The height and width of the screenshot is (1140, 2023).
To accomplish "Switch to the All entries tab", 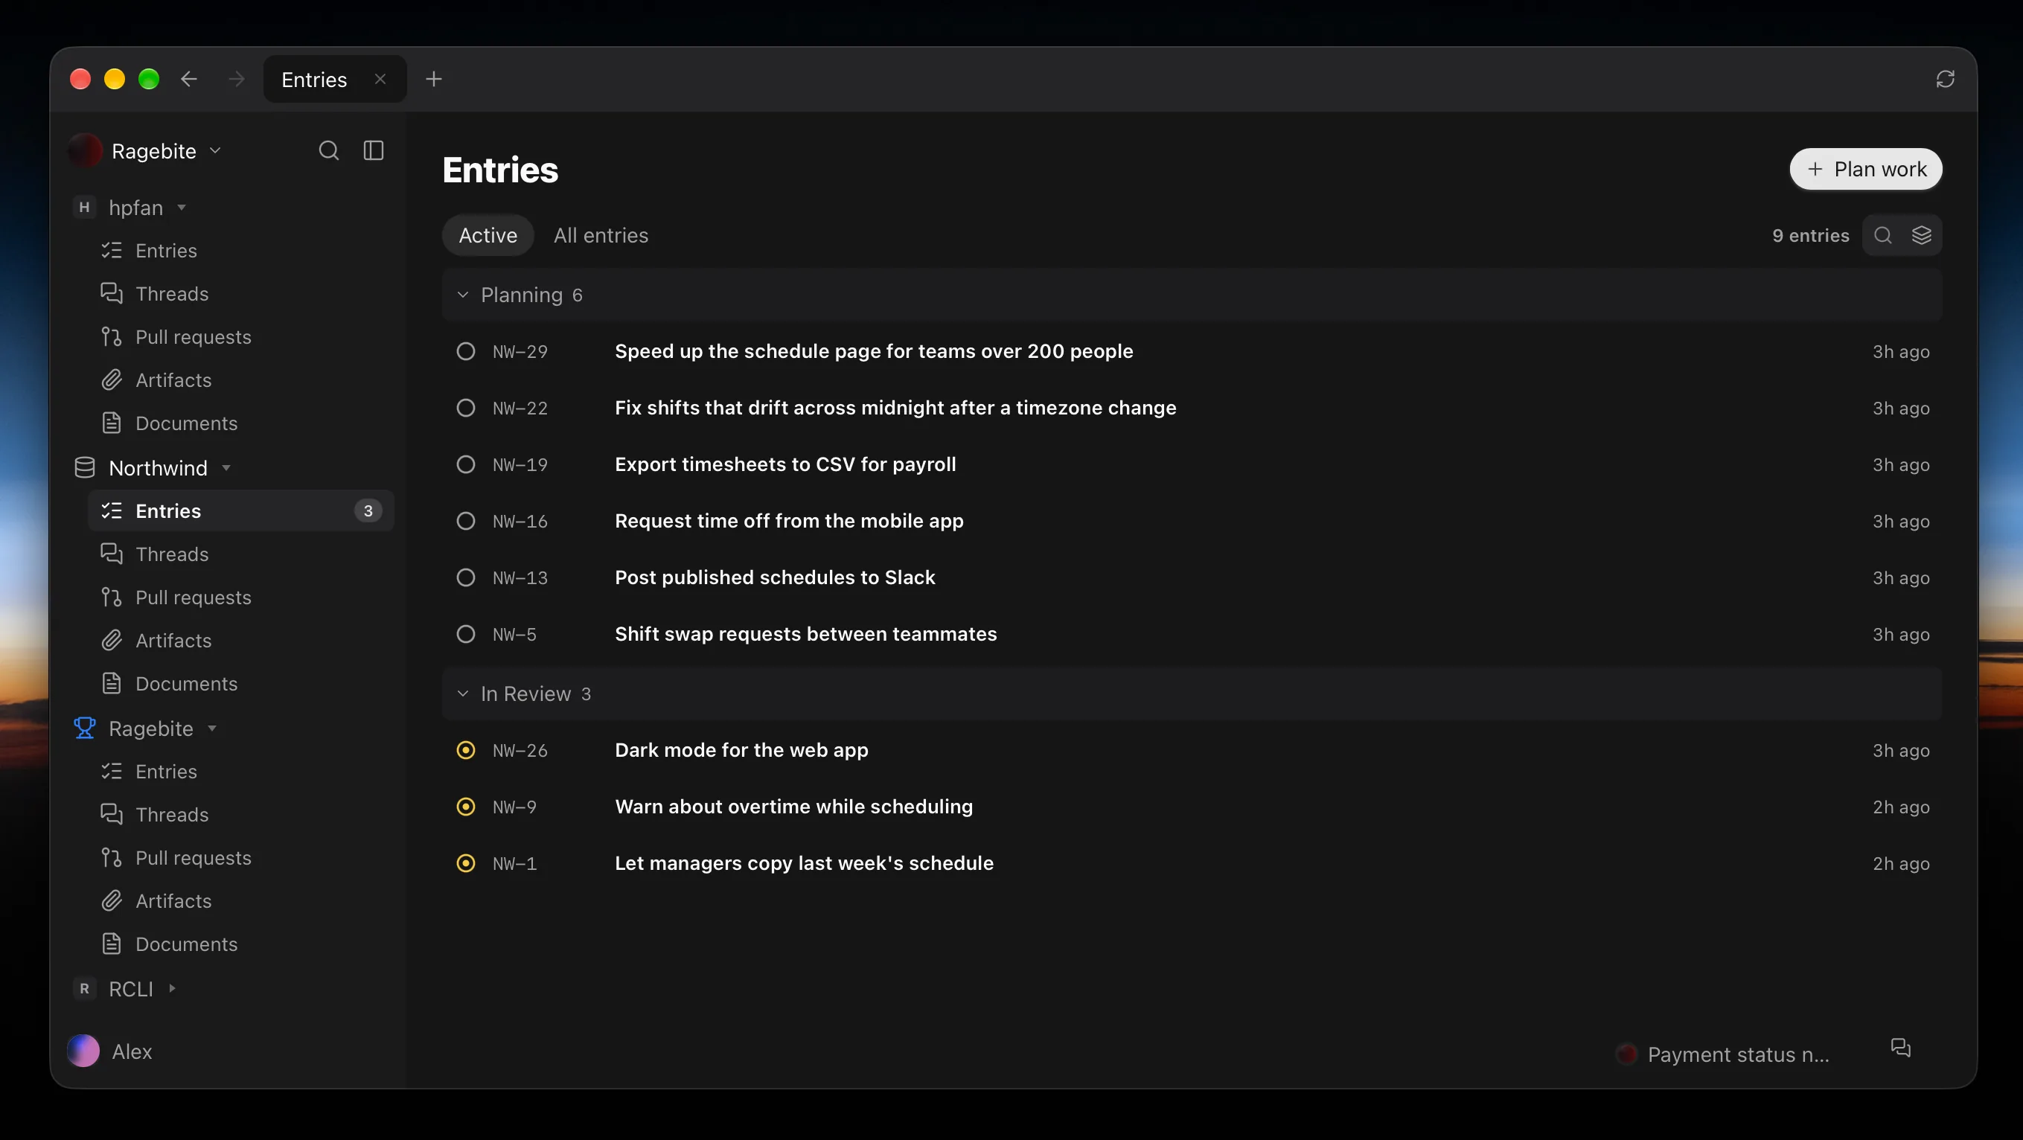I will 601,236.
